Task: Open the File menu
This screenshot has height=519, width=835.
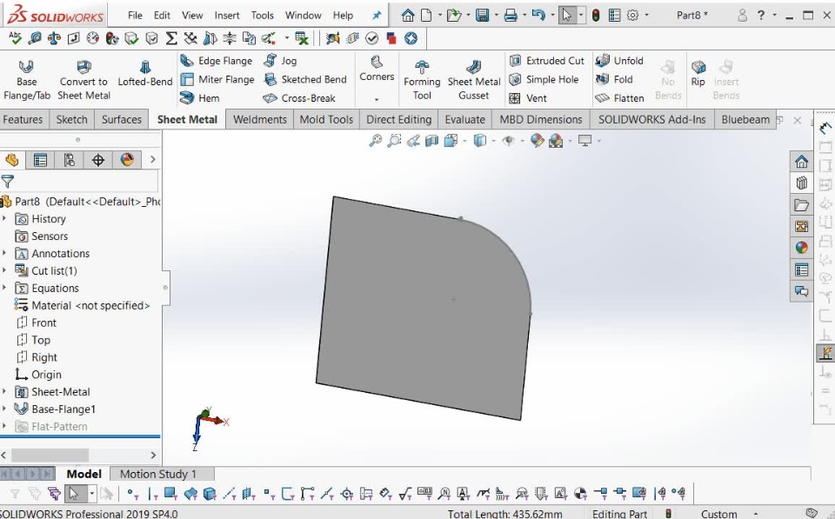Action: click(135, 16)
